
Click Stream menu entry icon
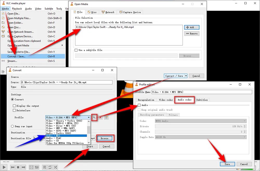(3, 61)
